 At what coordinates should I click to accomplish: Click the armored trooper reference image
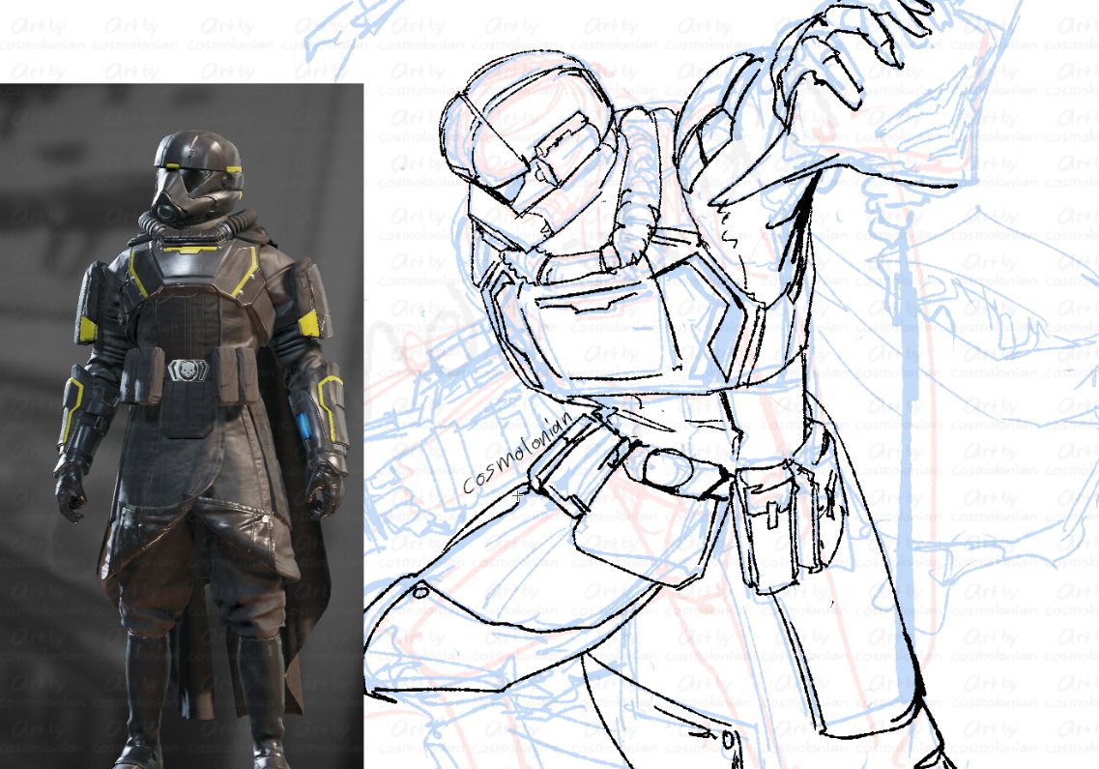pyautogui.click(x=182, y=426)
